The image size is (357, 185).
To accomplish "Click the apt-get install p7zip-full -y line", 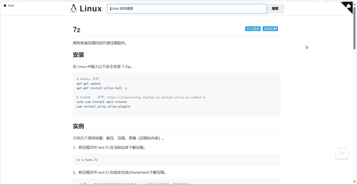I will coord(102,88).
